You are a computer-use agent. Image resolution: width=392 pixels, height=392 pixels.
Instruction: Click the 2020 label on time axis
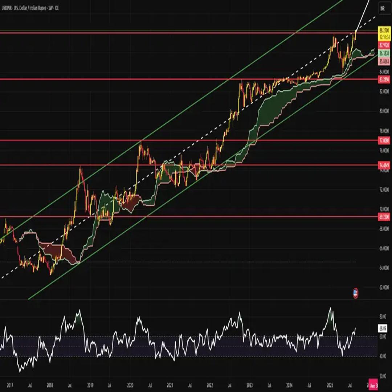coord(130,384)
